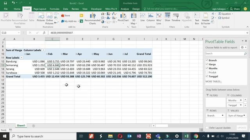This screenshot has width=250, height=140.
Task: Open Tanggal field dropdown in Columns
Action: (241, 105)
